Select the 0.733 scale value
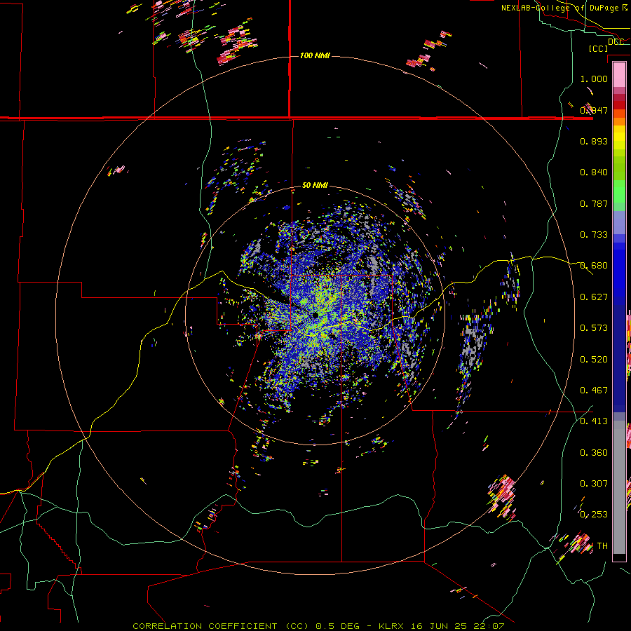 [594, 235]
